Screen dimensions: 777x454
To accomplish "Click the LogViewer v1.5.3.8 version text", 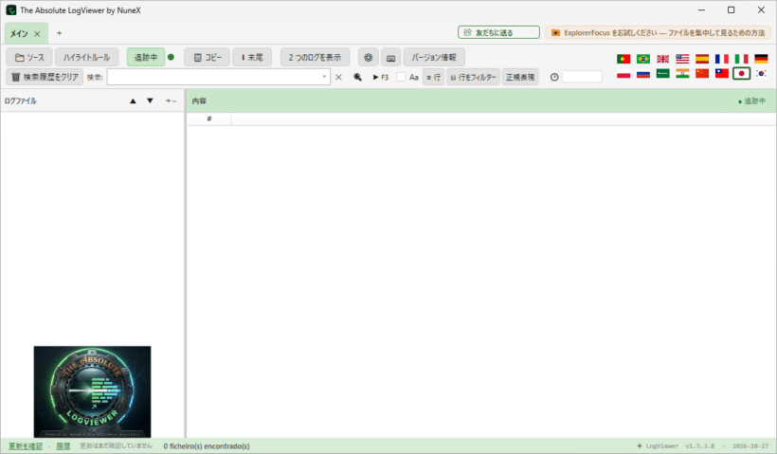I will coord(680,446).
